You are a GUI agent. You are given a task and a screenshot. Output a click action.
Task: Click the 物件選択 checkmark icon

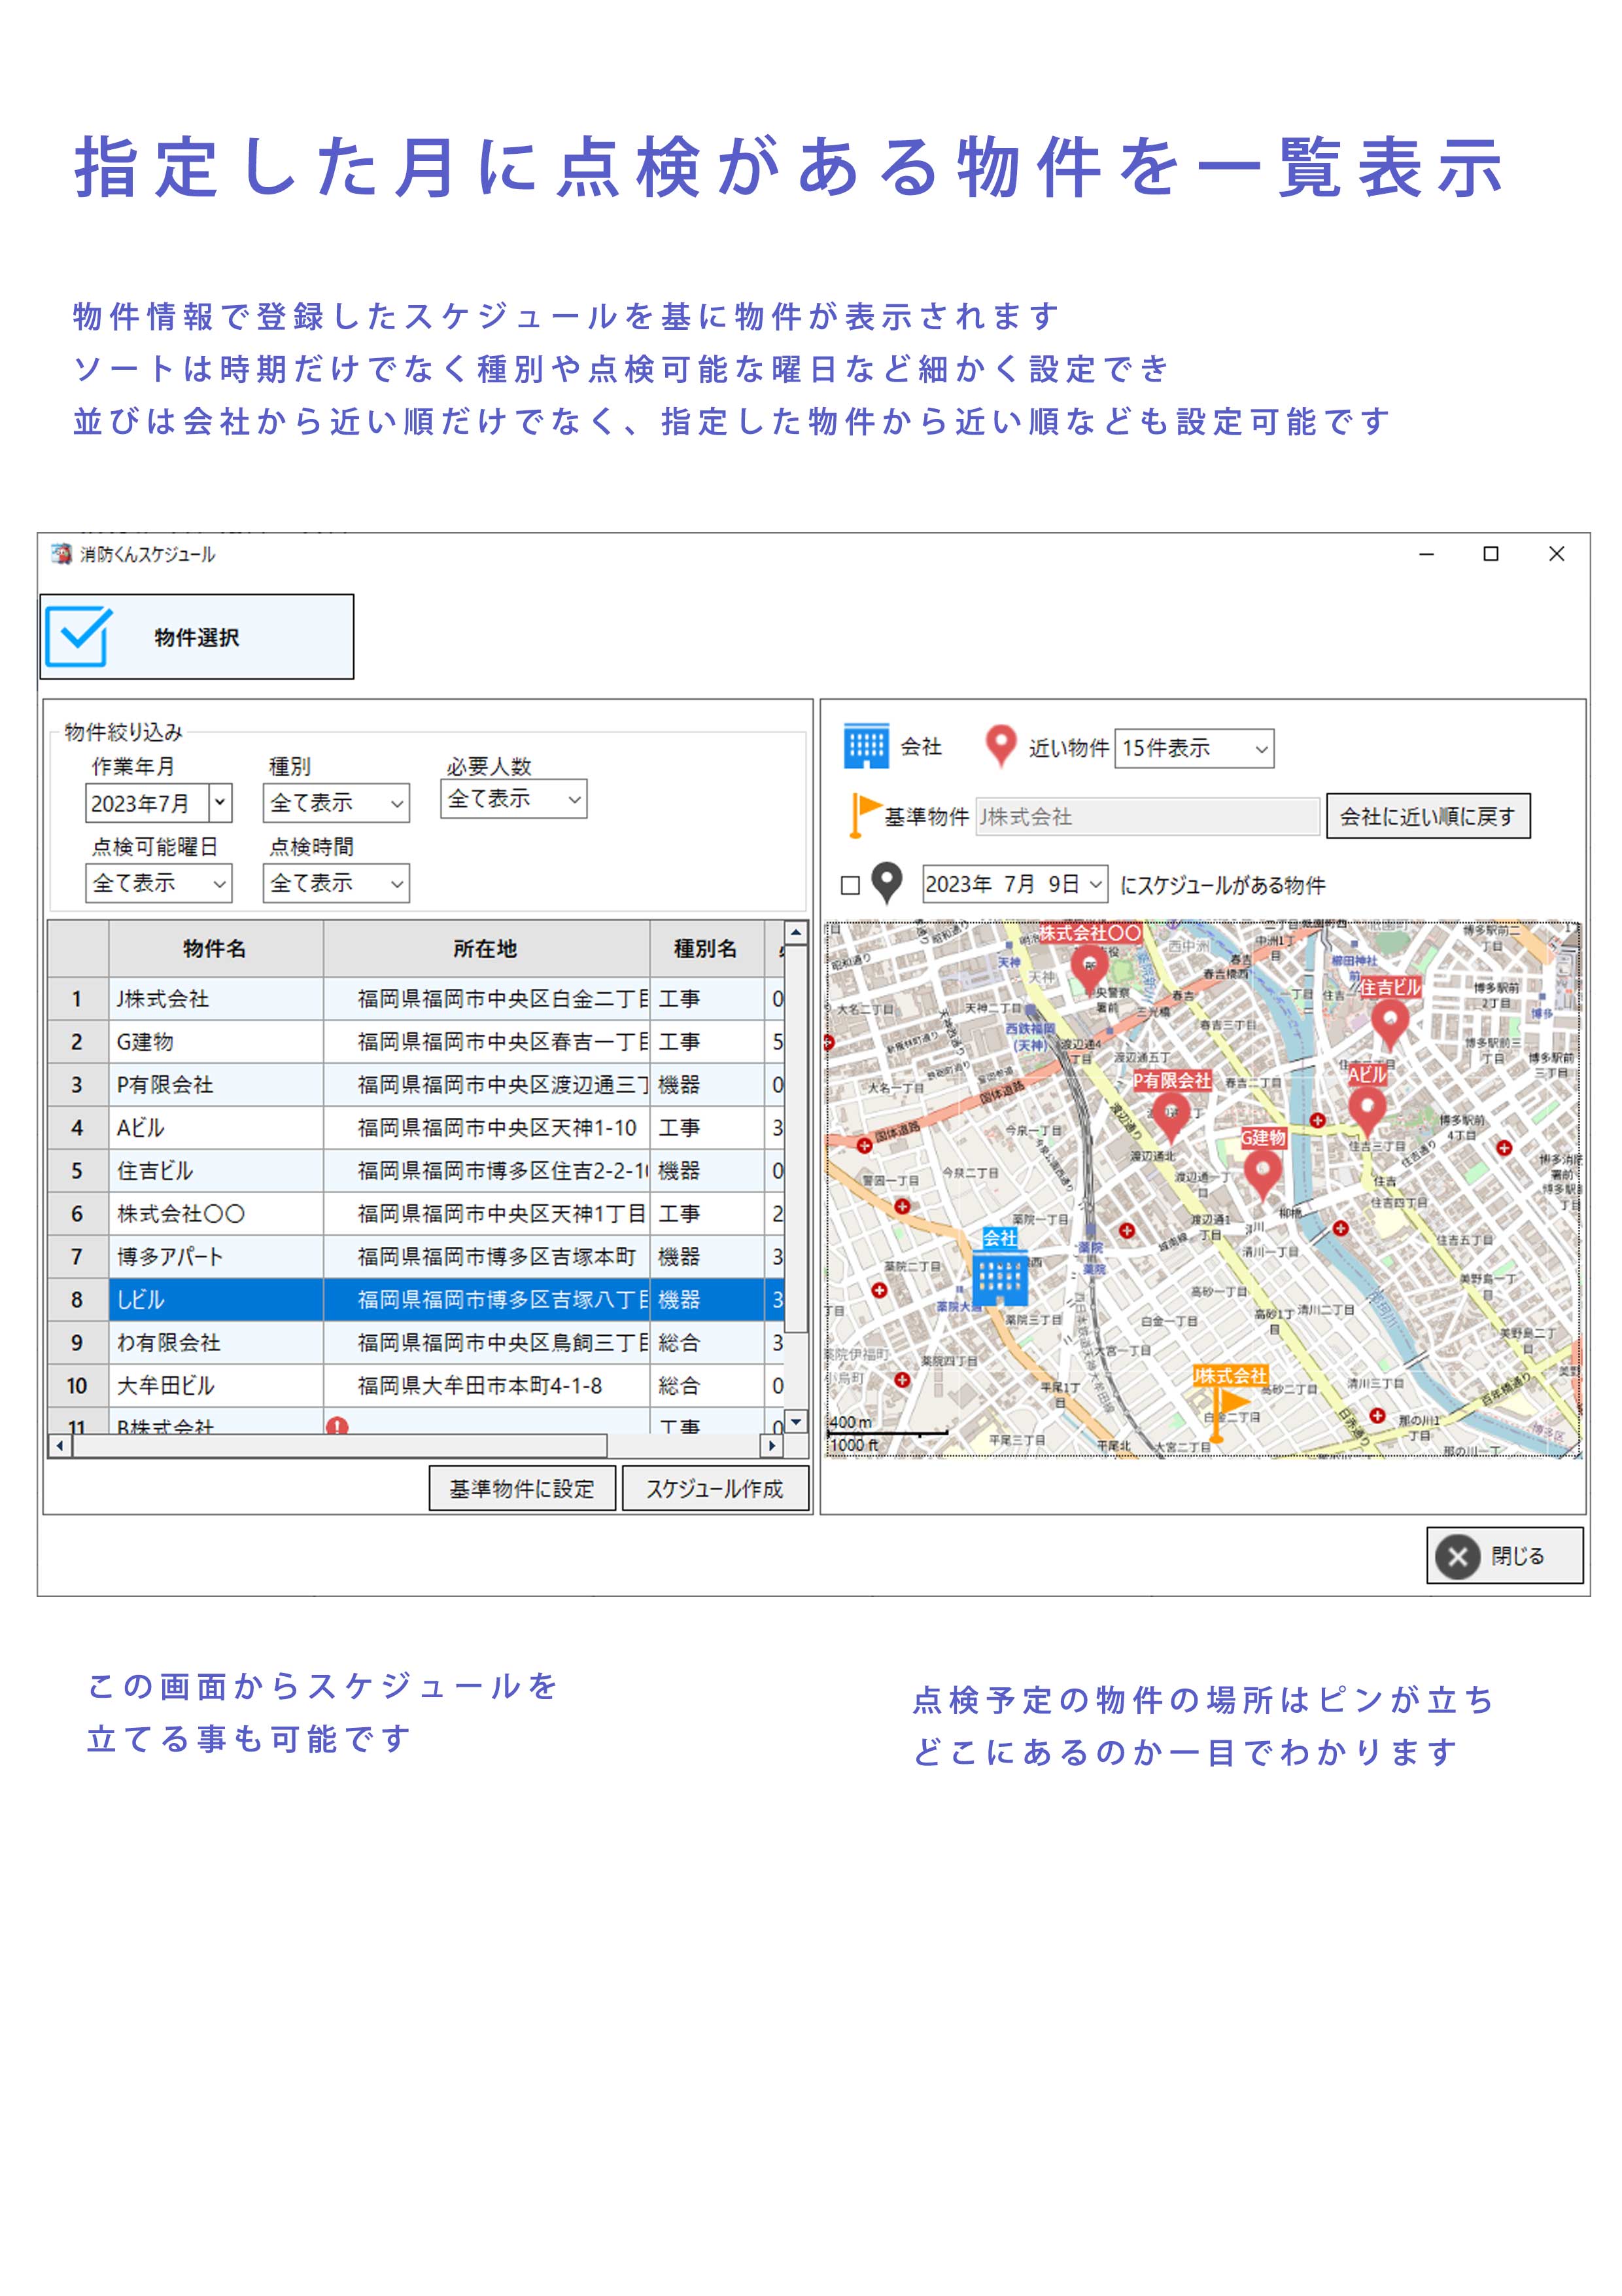point(78,636)
